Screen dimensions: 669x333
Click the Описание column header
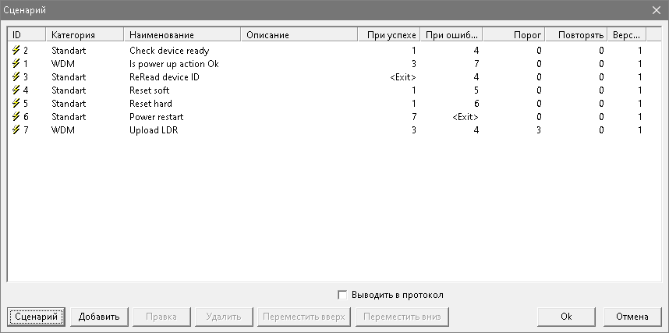299,35
